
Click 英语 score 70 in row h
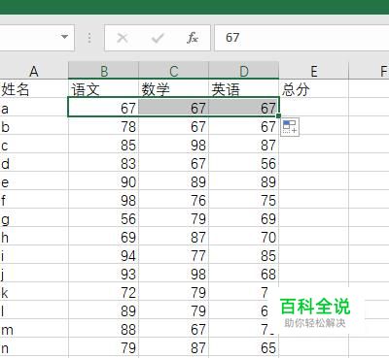coord(244,236)
